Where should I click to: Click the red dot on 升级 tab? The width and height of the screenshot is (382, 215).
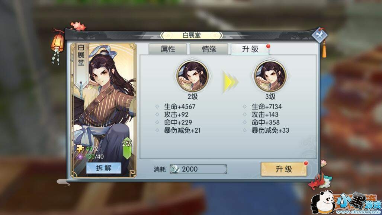pyautogui.click(x=268, y=46)
